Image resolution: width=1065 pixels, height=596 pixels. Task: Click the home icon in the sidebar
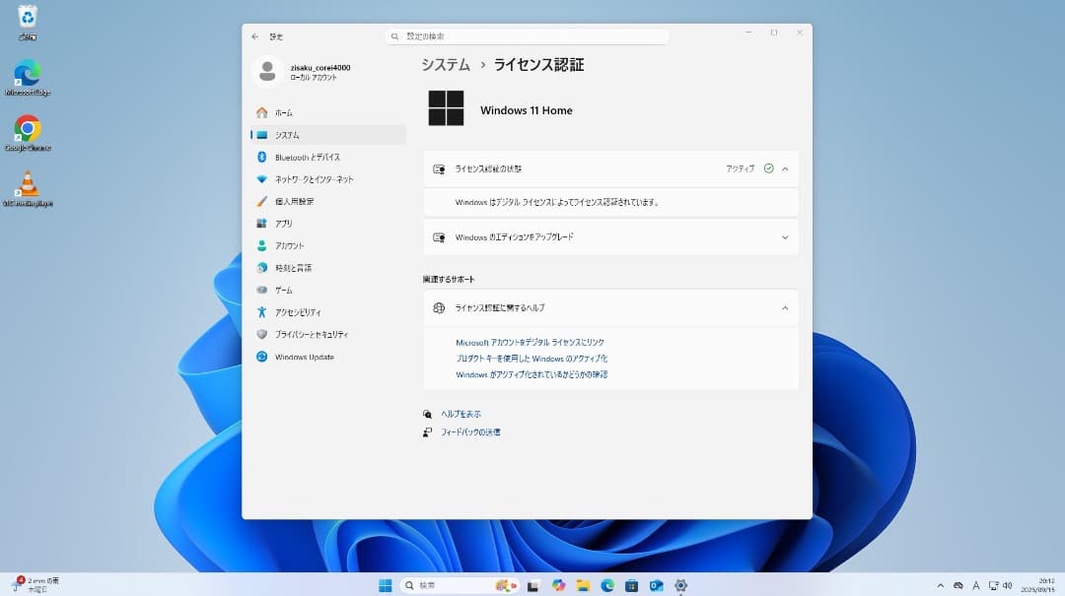[x=261, y=112]
